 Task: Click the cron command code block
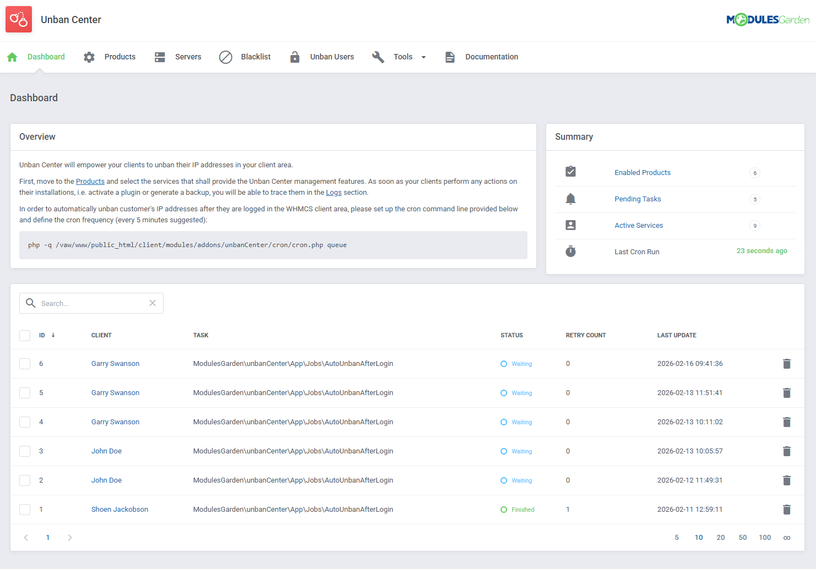pyautogui.click(x=273, y=245)
